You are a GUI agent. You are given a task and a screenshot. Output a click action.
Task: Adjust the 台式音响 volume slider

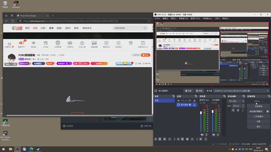click(x=213, y=112)
